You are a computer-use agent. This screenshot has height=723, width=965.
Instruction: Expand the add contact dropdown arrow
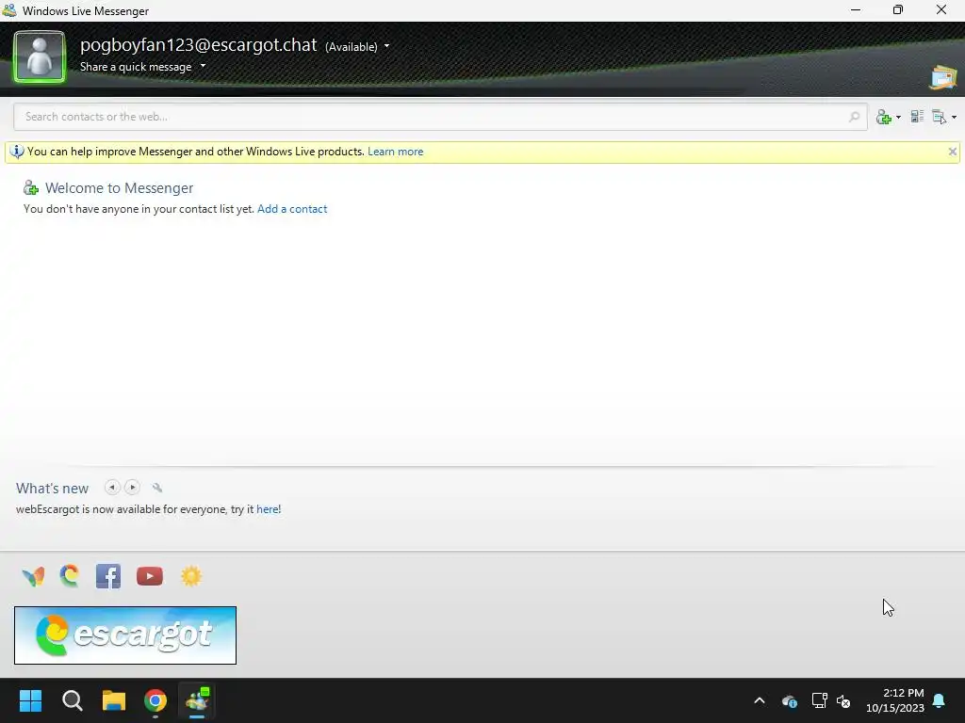(898, 118)
